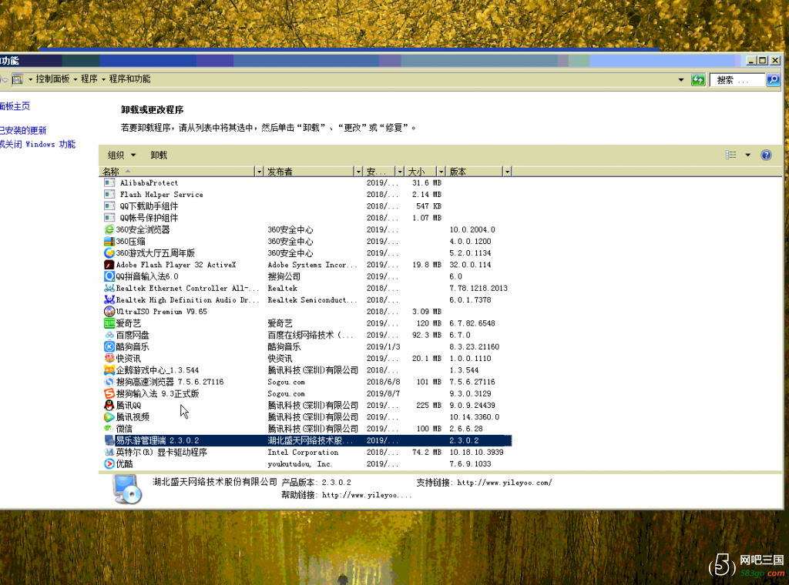
Task: Click the 酷狗音乐 icon
Action: pos(109,347)
